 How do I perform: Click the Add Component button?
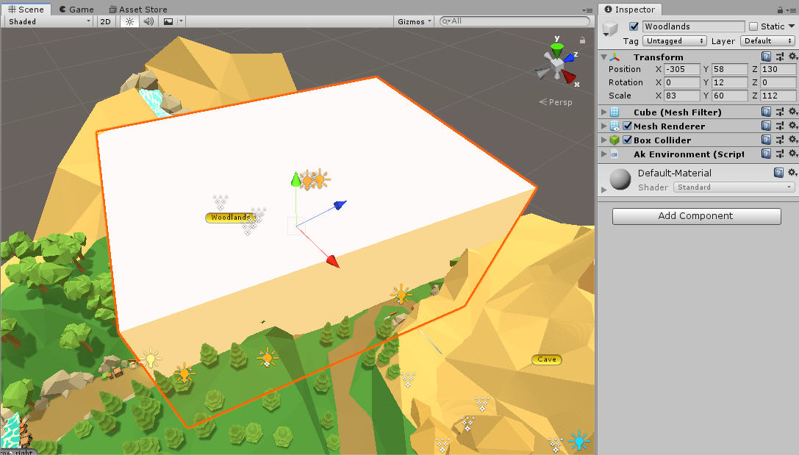coord(696,216)
